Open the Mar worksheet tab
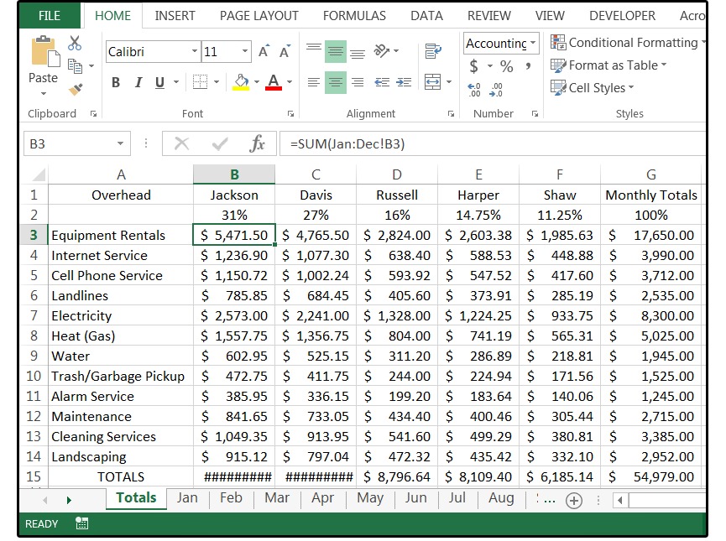 [x=277, y=498]
